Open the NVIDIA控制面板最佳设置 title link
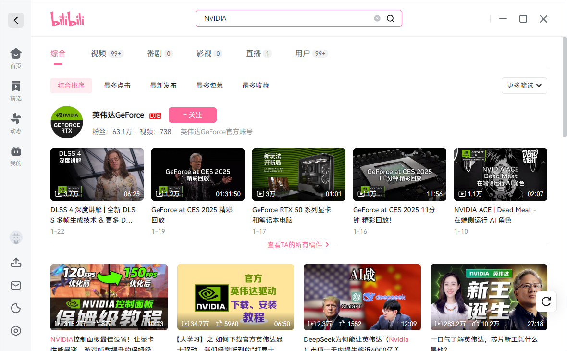The width and height of the screenshot is (567, 351). coord(102,343)
